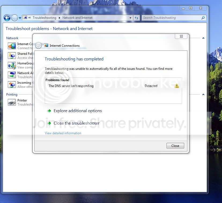Open the address bar history dropdown
222x203 pixels.
coord(130,18)
